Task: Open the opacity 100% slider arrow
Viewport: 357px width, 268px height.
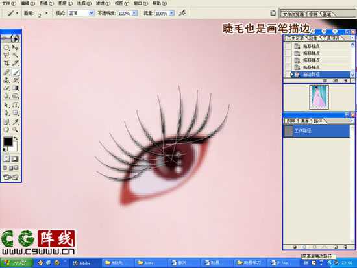Action: point(134,13)
